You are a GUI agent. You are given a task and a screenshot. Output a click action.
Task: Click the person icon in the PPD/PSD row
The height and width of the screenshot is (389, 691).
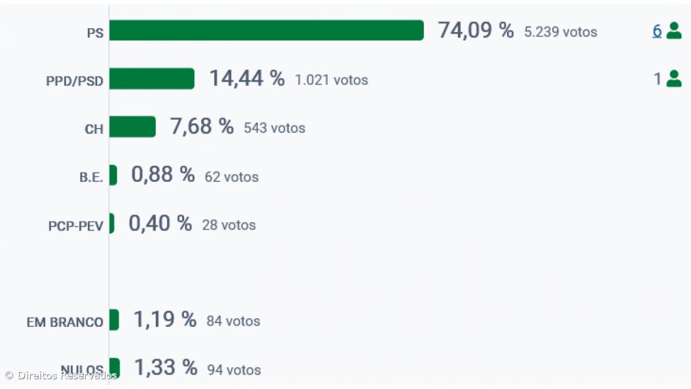coord(674,78)
